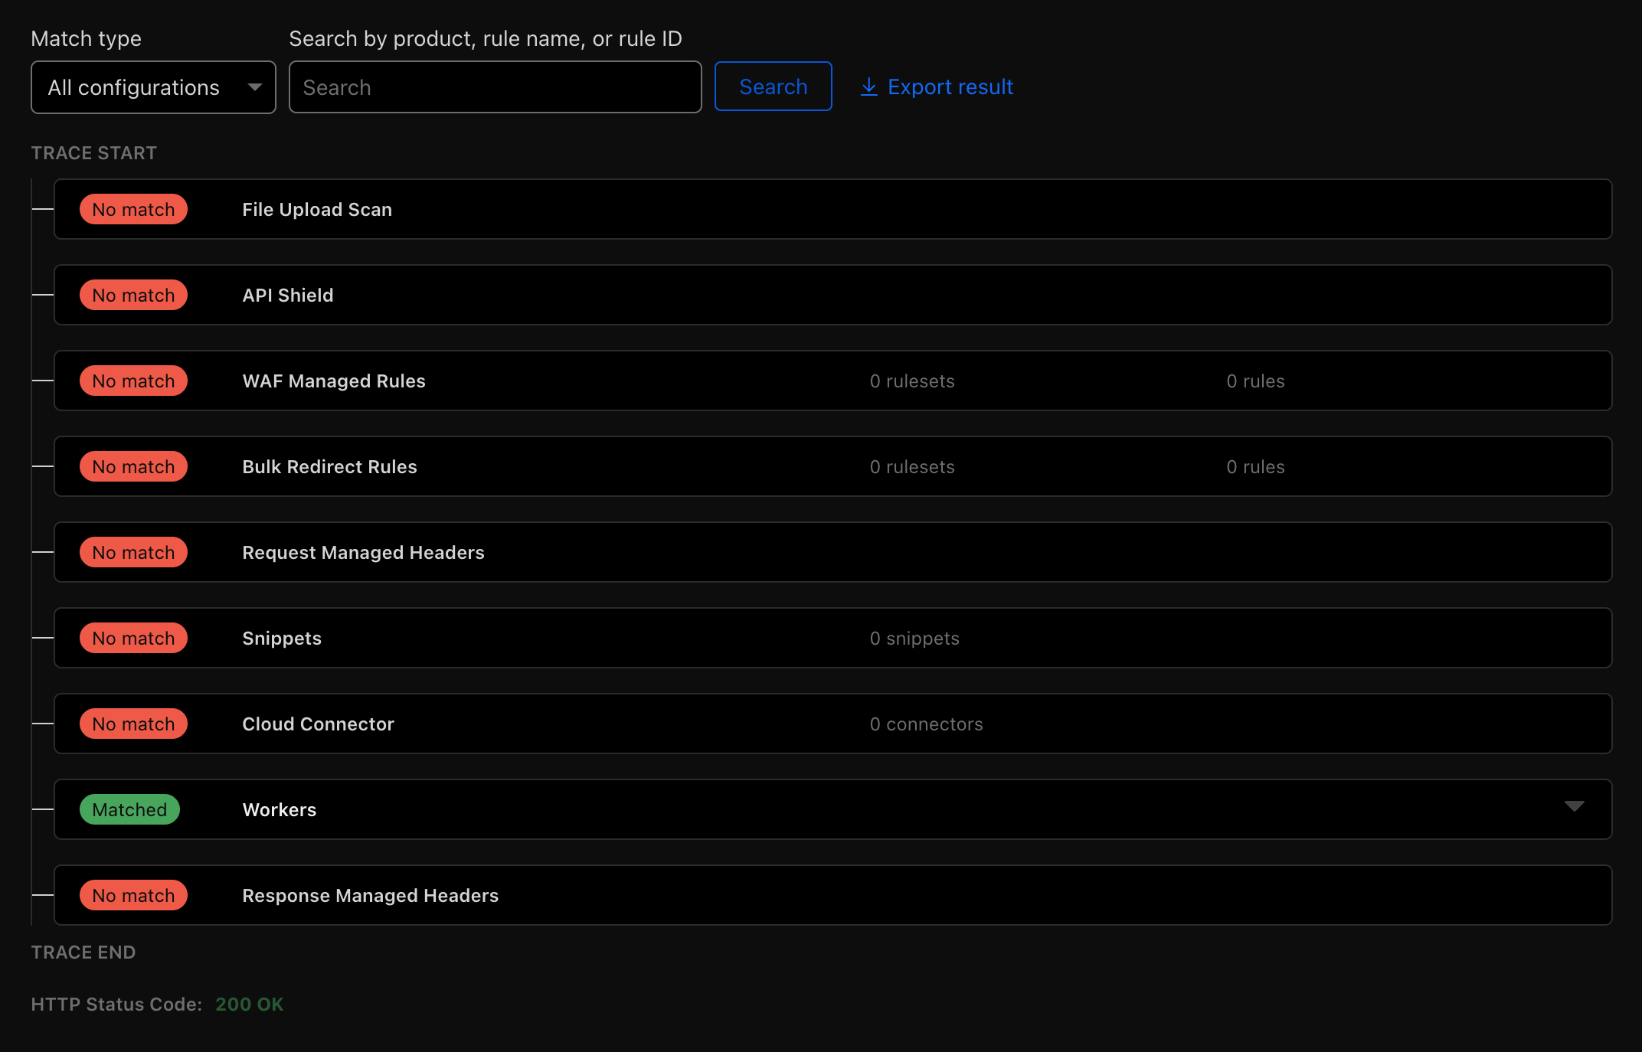Click the No match badge for API Shield
The image size is (1642, 1052).
133,295
